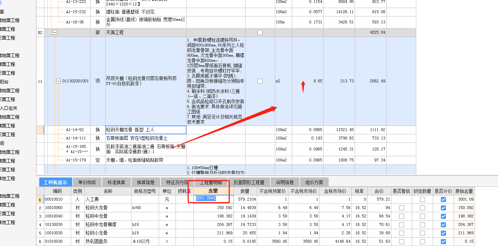Collapse the B2 天面工程 section
The width and height of the screenshot is (498, 246).
coord(55,33)
